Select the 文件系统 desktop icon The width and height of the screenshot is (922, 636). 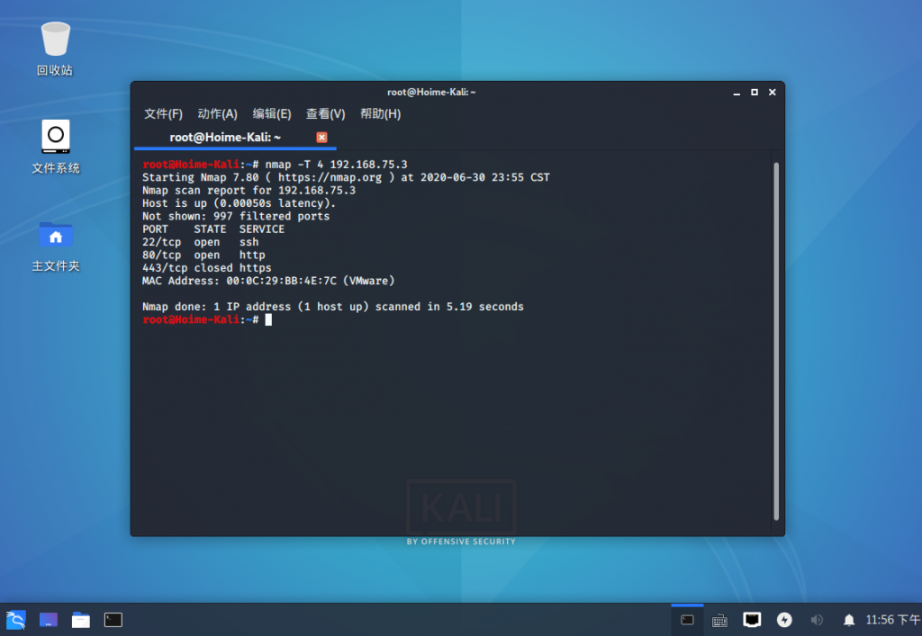pyautogui.click(x=55, y=147)
